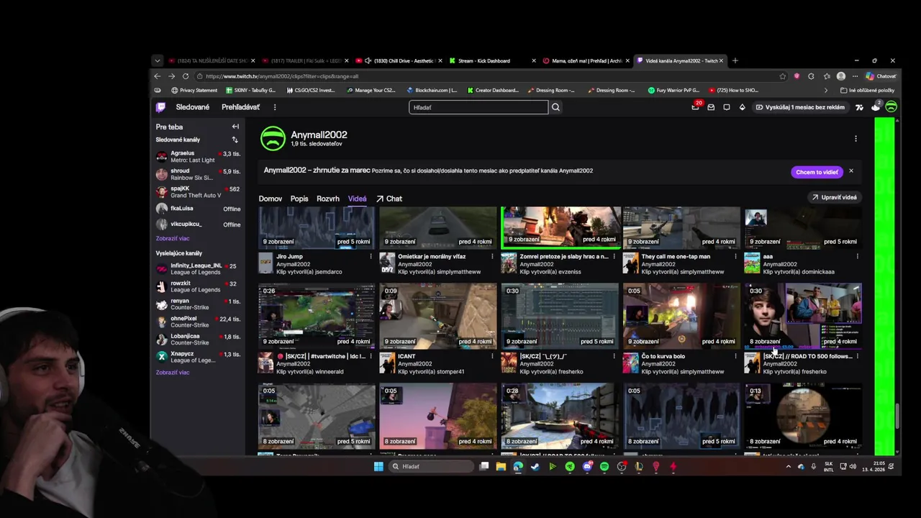Open options for ICANT clip
The image size is (921, 518).
tap(492, 356)
